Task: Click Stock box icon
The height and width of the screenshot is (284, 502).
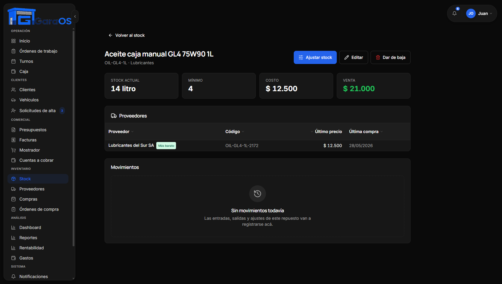Action: (13, 179)
